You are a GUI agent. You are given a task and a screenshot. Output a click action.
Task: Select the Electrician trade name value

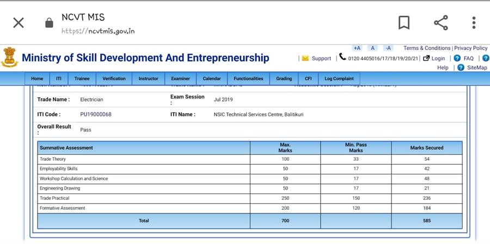coord(91,99)
